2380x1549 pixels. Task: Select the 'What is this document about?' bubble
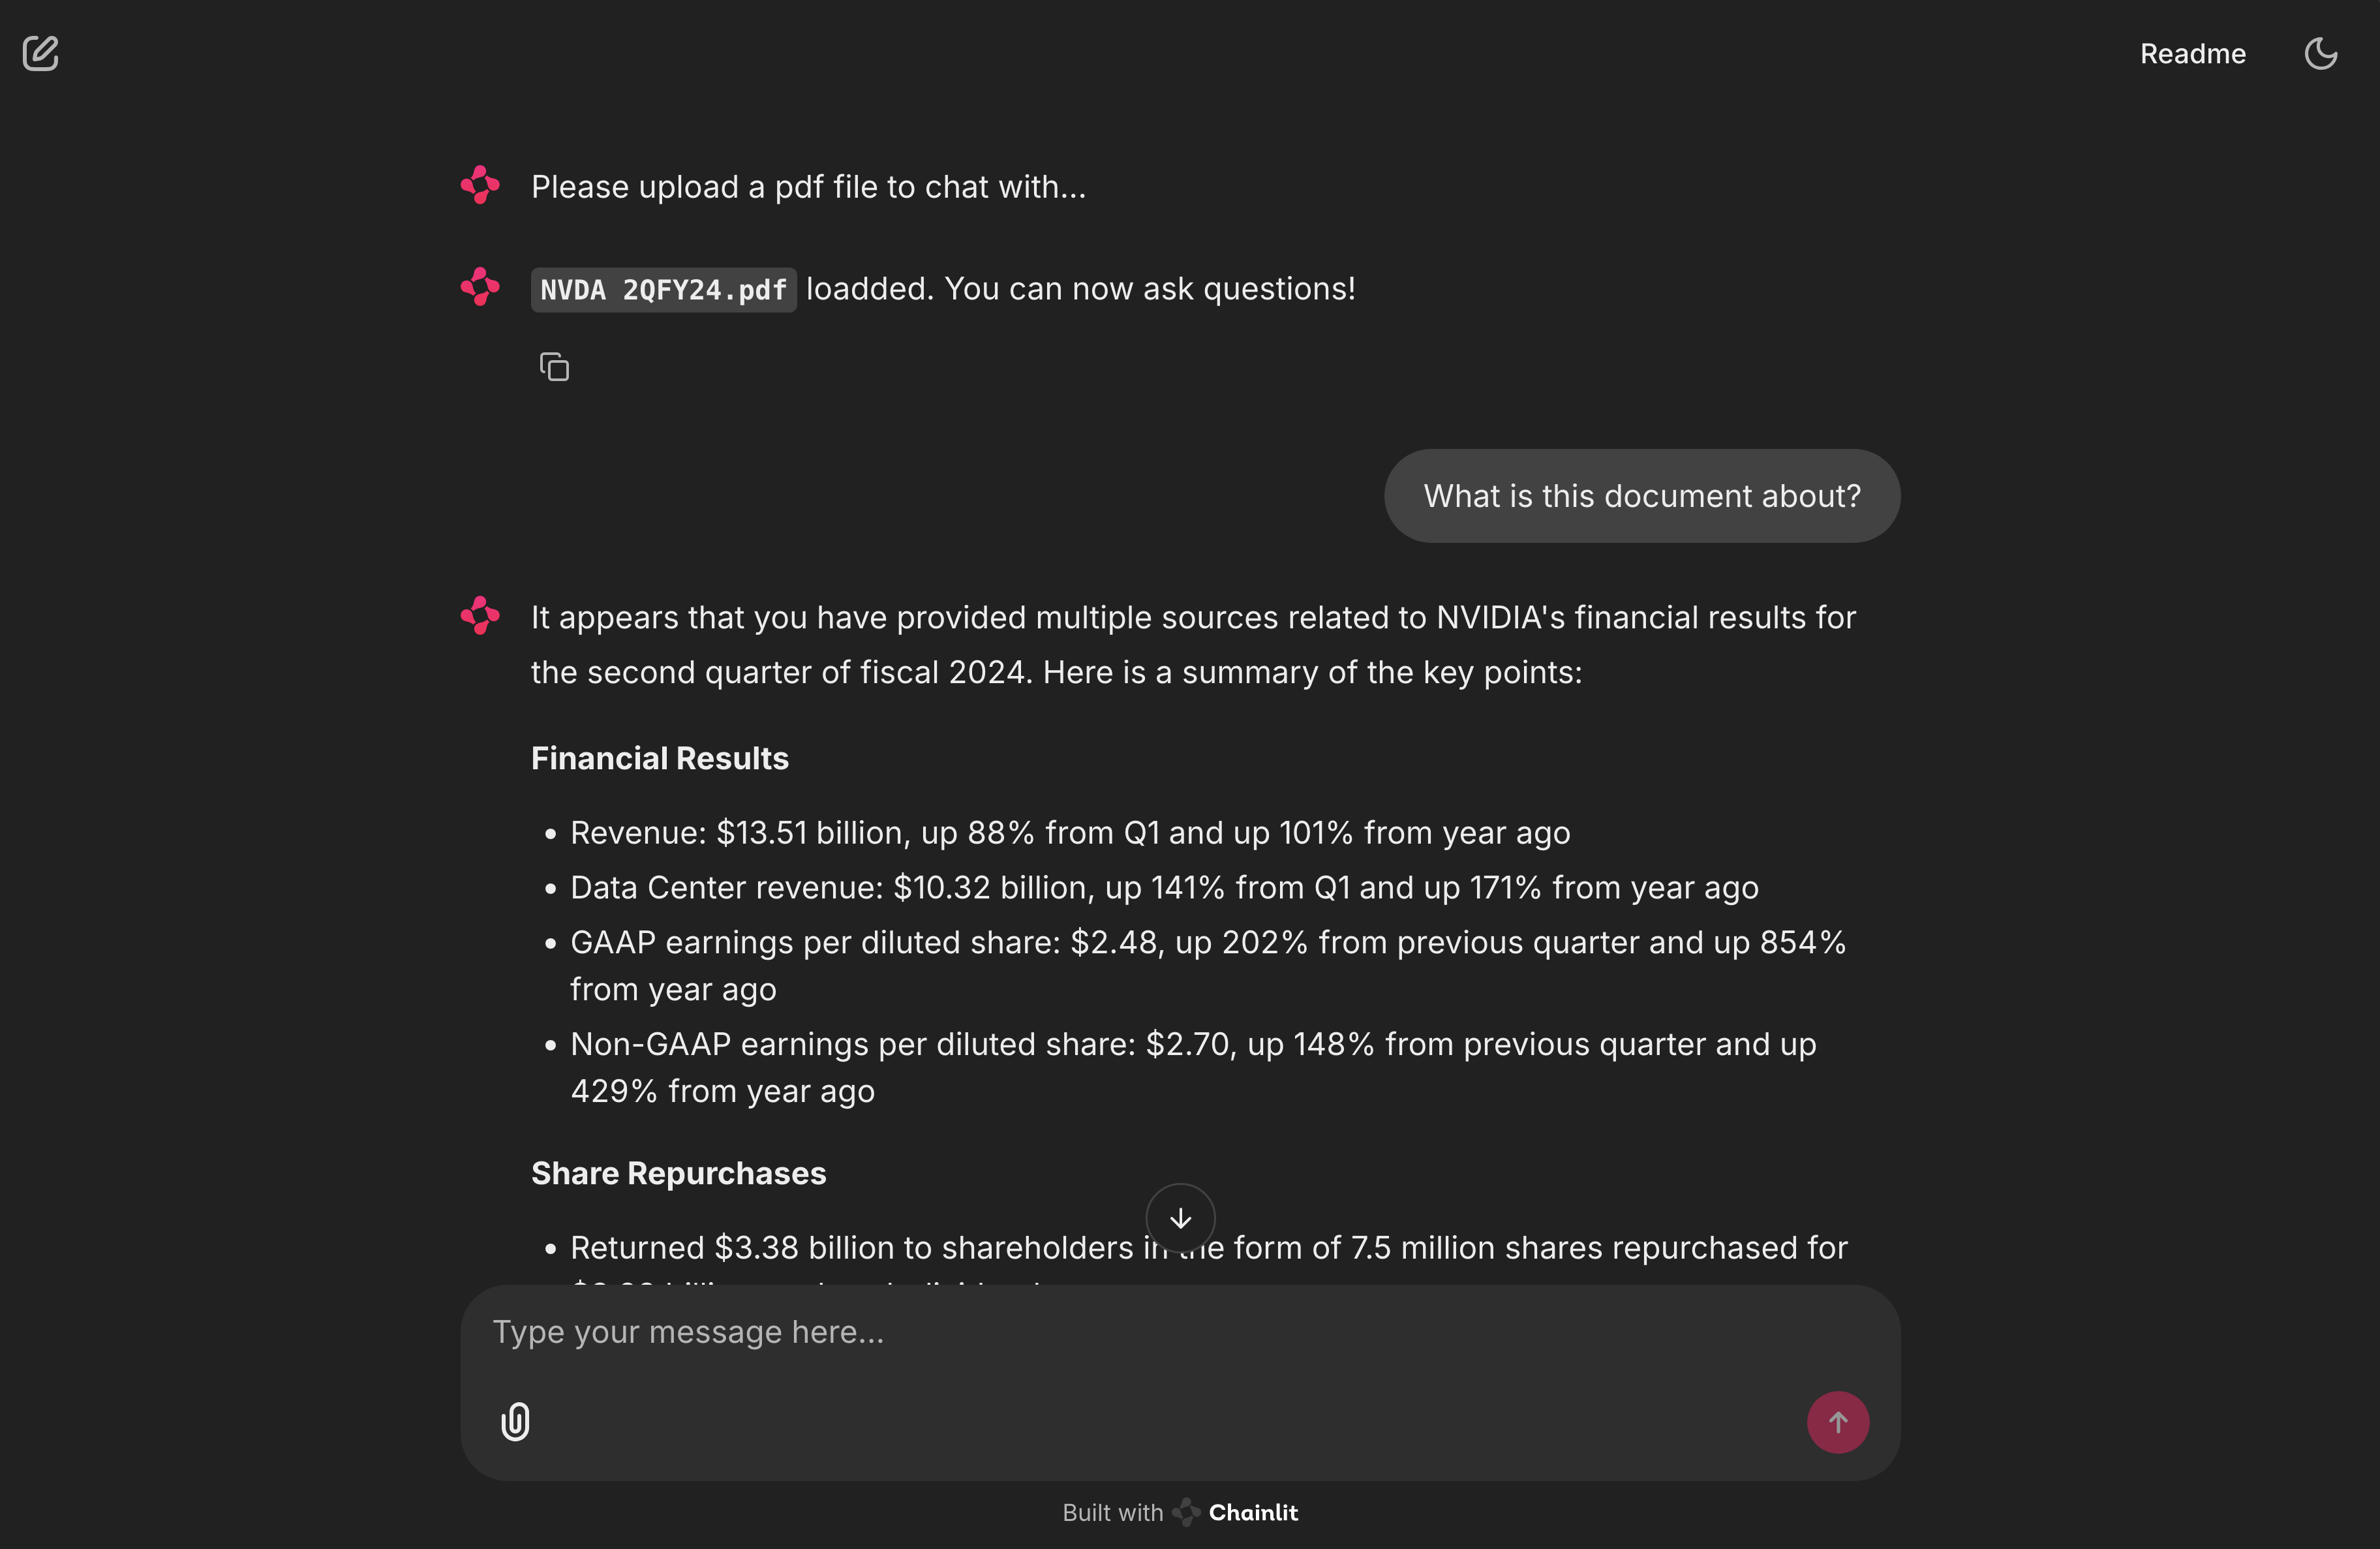click(1641, 496)
